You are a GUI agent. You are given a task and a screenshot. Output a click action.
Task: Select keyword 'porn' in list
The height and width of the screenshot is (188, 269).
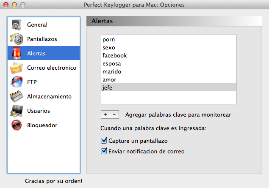[x=169, y=40]
